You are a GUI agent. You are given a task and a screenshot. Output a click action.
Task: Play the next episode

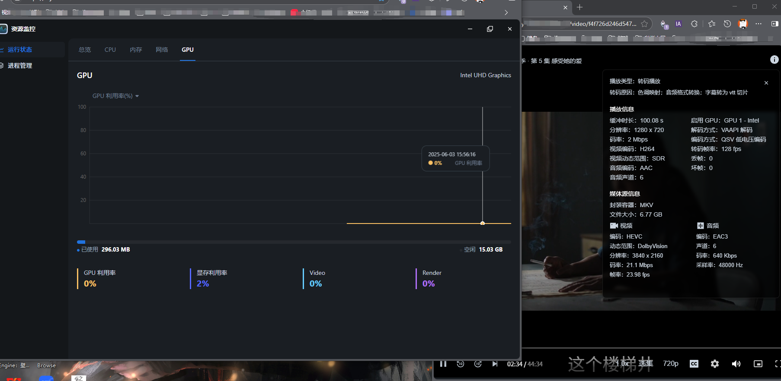point(495,364)
